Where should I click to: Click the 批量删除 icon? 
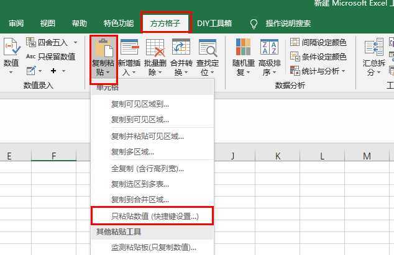(x=155, y=48)
